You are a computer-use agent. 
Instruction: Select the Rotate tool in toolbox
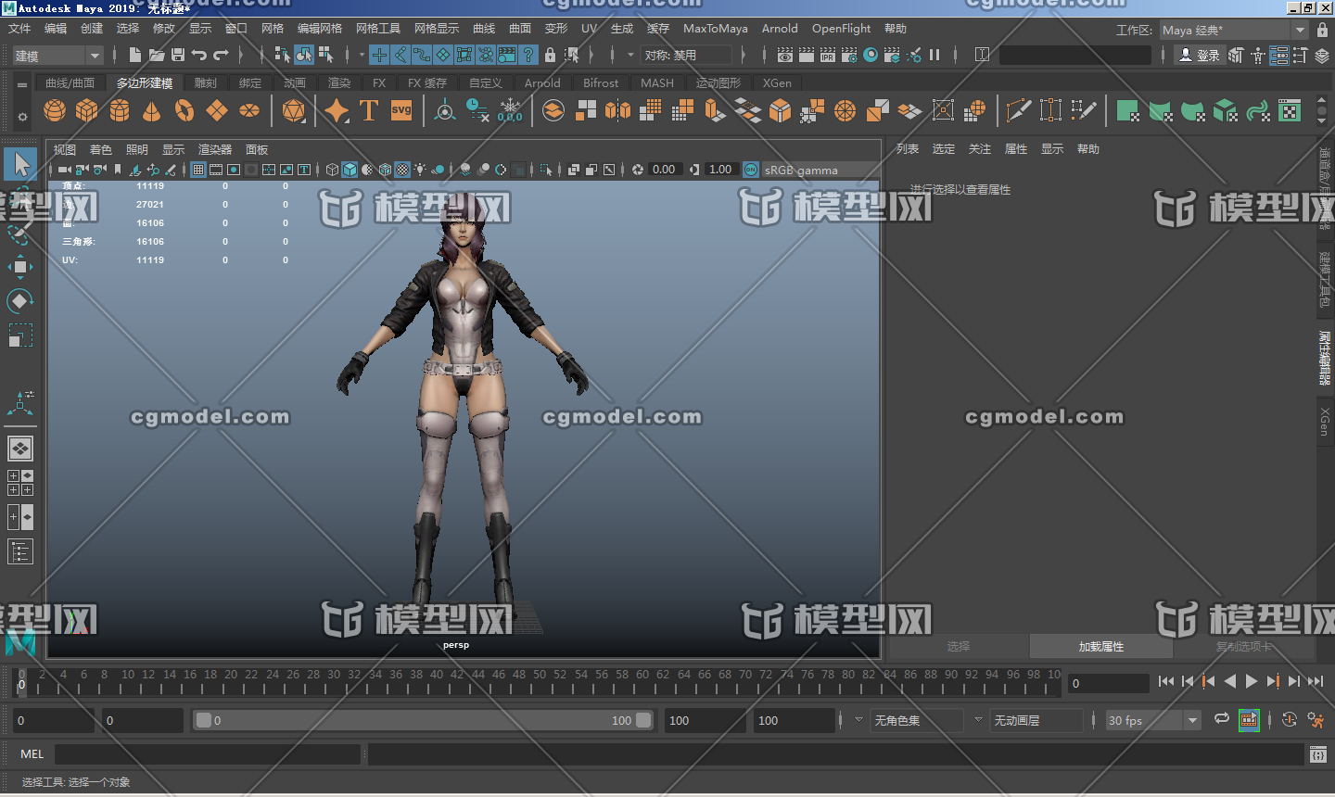pyautogui.click(x=19, y=300)
